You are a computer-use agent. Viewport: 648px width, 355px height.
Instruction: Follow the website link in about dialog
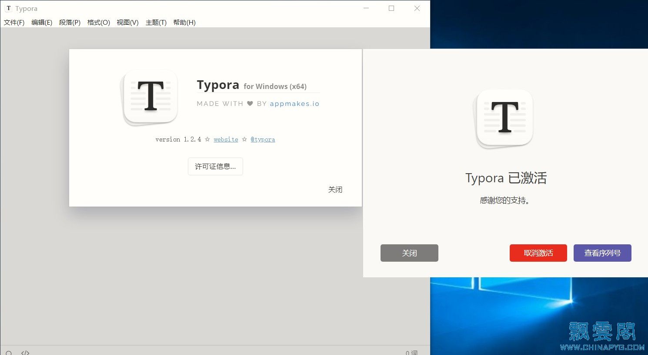click(226, 139)
